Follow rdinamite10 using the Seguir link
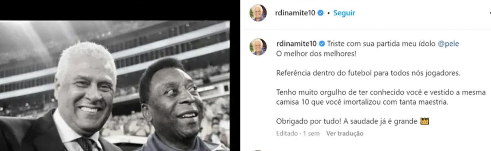Viewport: 491px width, 151px height. (x=344, y=13)
